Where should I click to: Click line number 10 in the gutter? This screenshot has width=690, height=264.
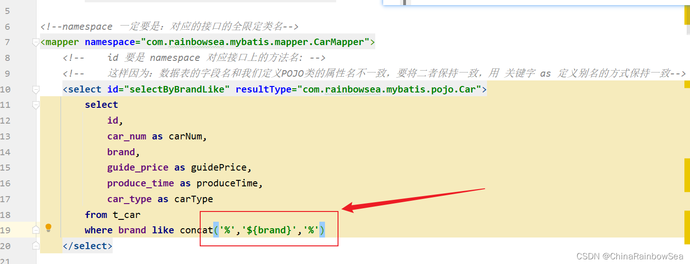click(x=6, y=89)
